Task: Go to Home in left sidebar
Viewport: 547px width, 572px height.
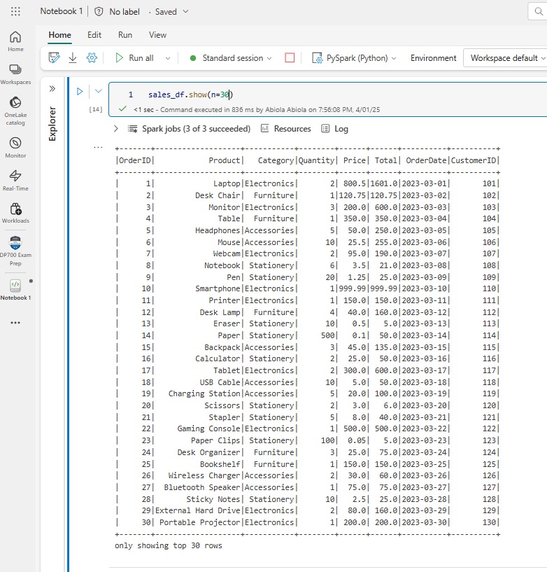Action: point(15,41)
